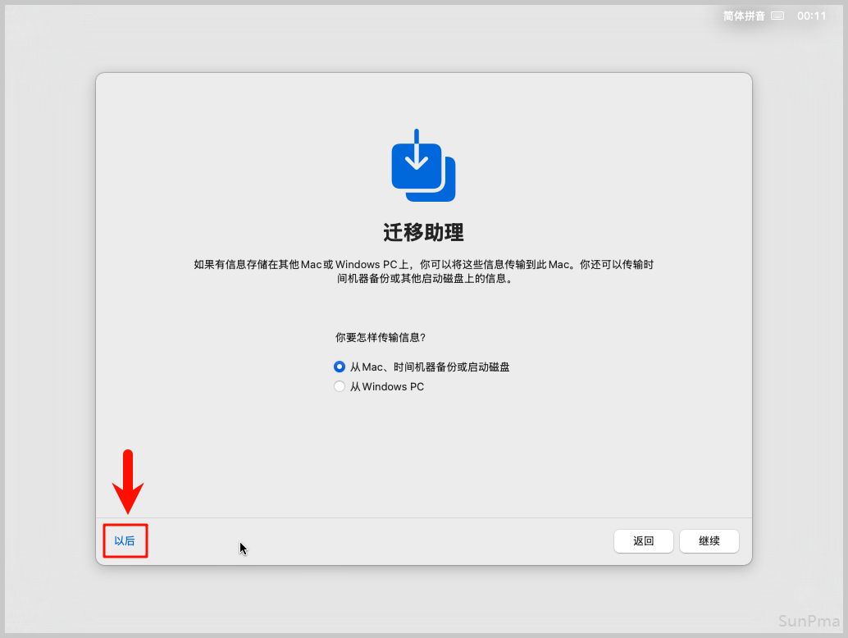Click the 00:11 clock in the menu bar
This screenshot has width=848, height=638.
tap(811, 16)
